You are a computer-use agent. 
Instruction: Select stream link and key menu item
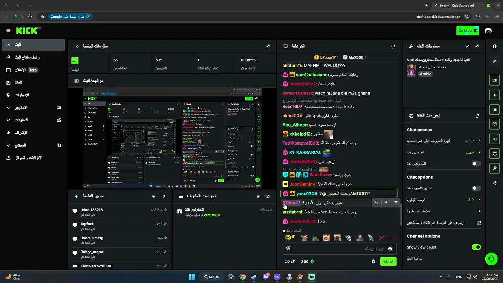34,57
